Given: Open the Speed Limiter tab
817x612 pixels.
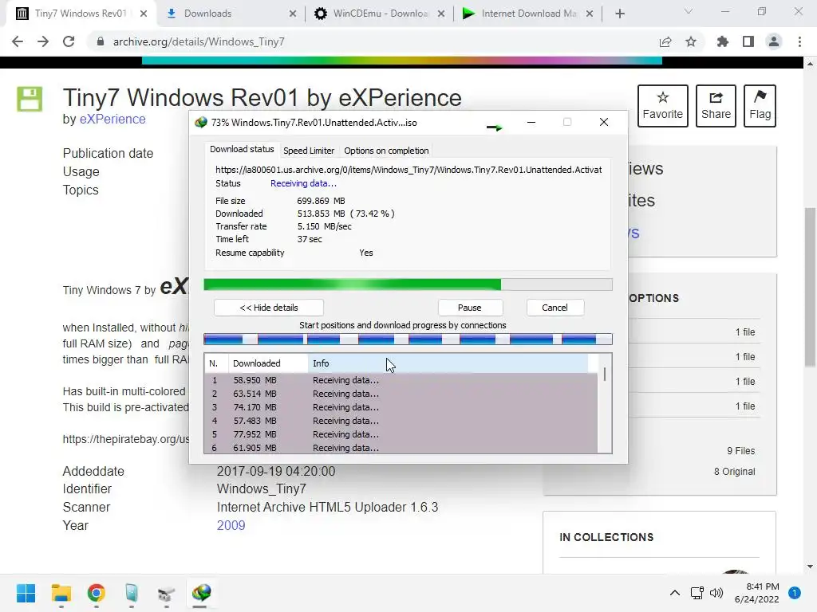Looking at the screenshot, I should click(309, 151).
